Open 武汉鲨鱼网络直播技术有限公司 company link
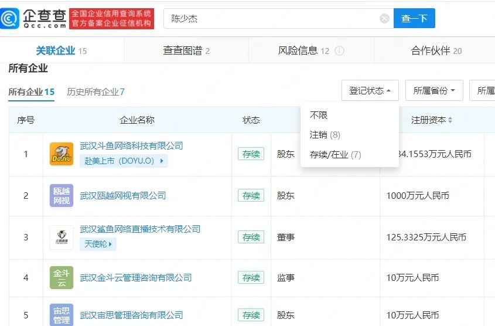 click(140, 229)
